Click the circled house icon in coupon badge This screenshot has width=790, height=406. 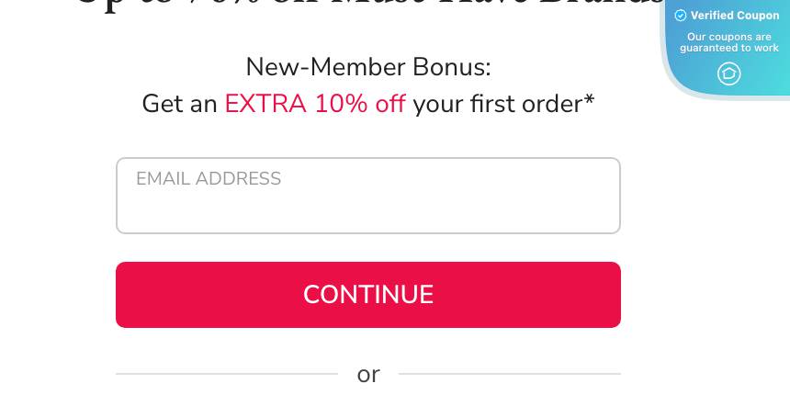(x=728, y=73)
